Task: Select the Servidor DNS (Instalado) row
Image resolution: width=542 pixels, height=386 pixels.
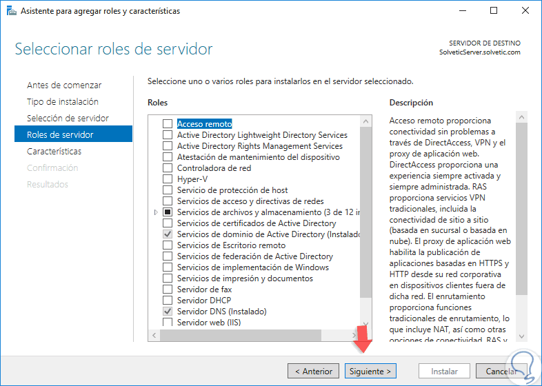Action: click(221, 312)
